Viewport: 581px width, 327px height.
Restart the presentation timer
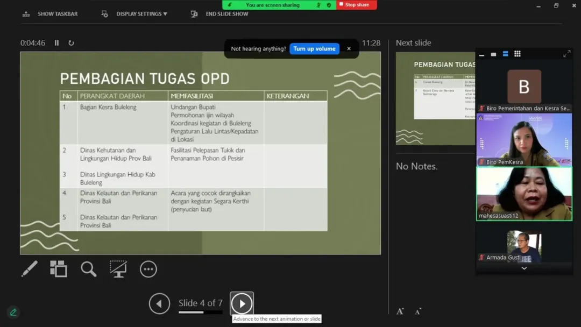point(71,43)
